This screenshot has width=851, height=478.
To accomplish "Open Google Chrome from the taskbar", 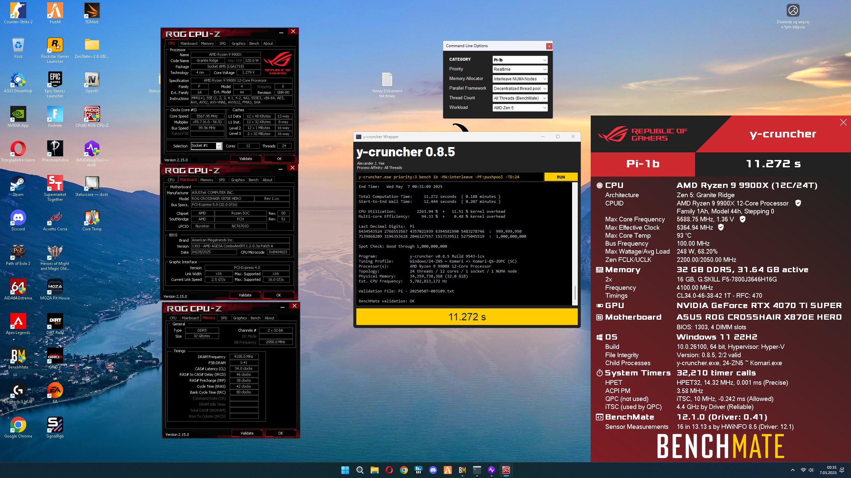I will click(x=404, y=470).
